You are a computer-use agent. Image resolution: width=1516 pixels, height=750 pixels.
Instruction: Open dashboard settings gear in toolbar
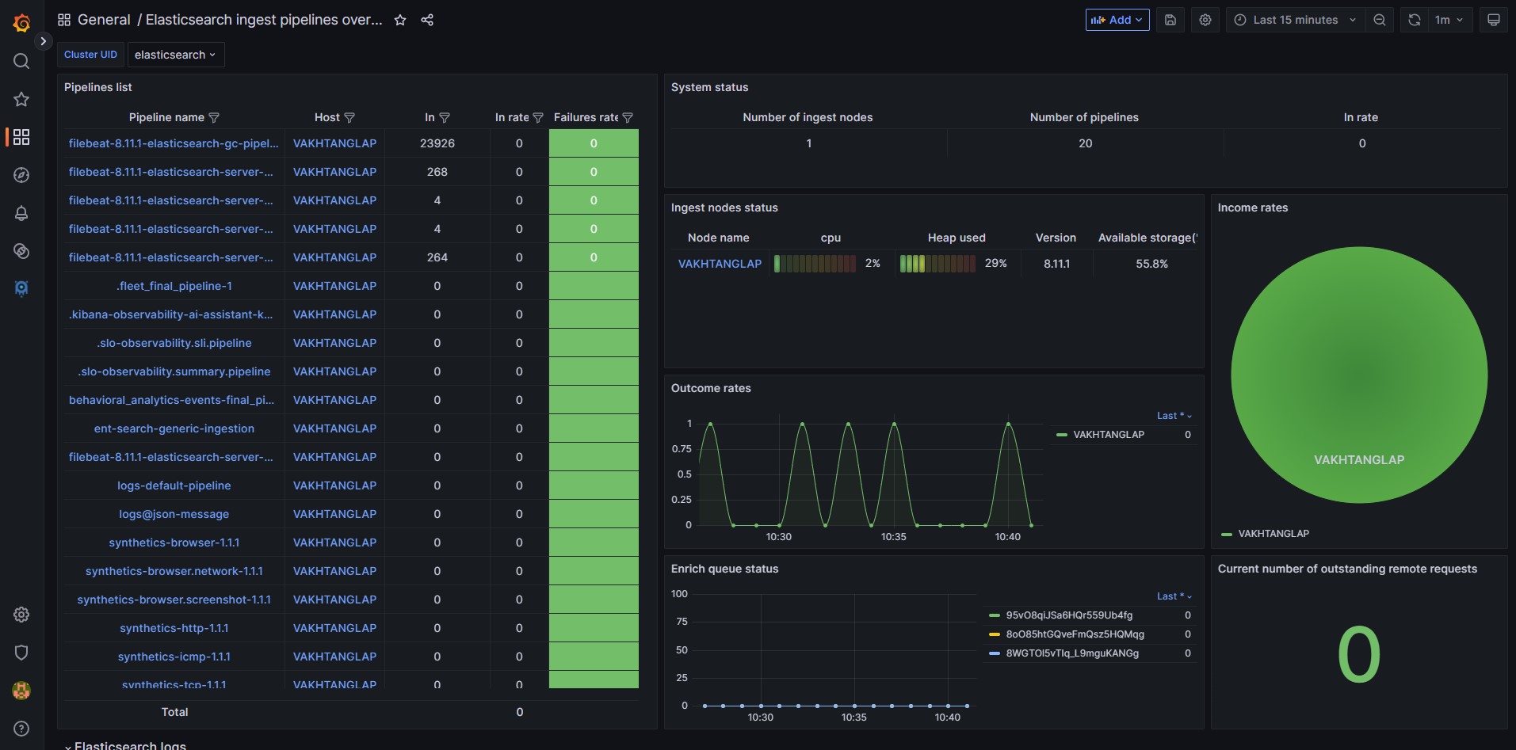(x=1205, y=20)
